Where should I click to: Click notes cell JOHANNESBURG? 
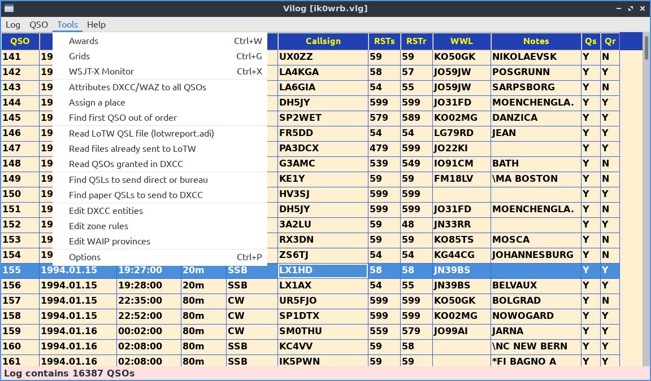click(536, 255)
